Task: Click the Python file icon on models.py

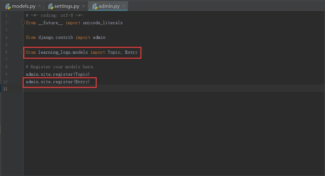Action: coord(8,7)
